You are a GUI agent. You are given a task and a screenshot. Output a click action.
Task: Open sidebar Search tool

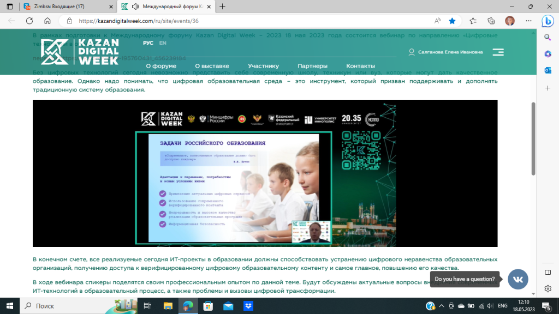[x=548, y=38]
